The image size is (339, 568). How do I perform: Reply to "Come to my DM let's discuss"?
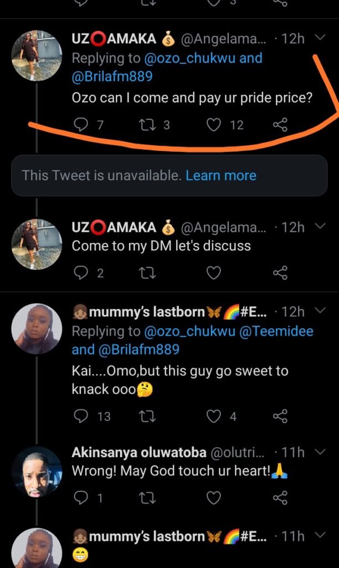[x=81, y=273]
